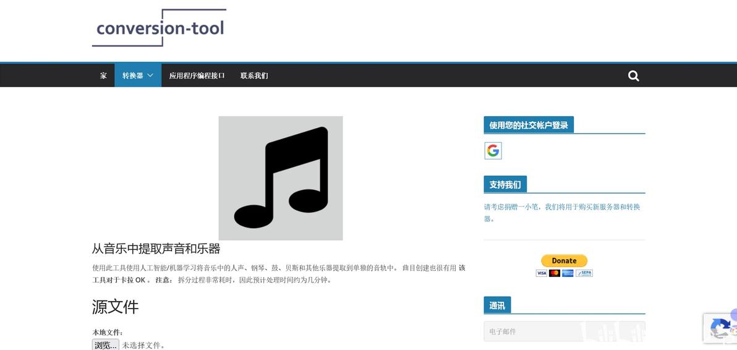Open the donation link text 请考虑捐赠一小笔
Screen dimensions: 737x350
pos(562,212)
